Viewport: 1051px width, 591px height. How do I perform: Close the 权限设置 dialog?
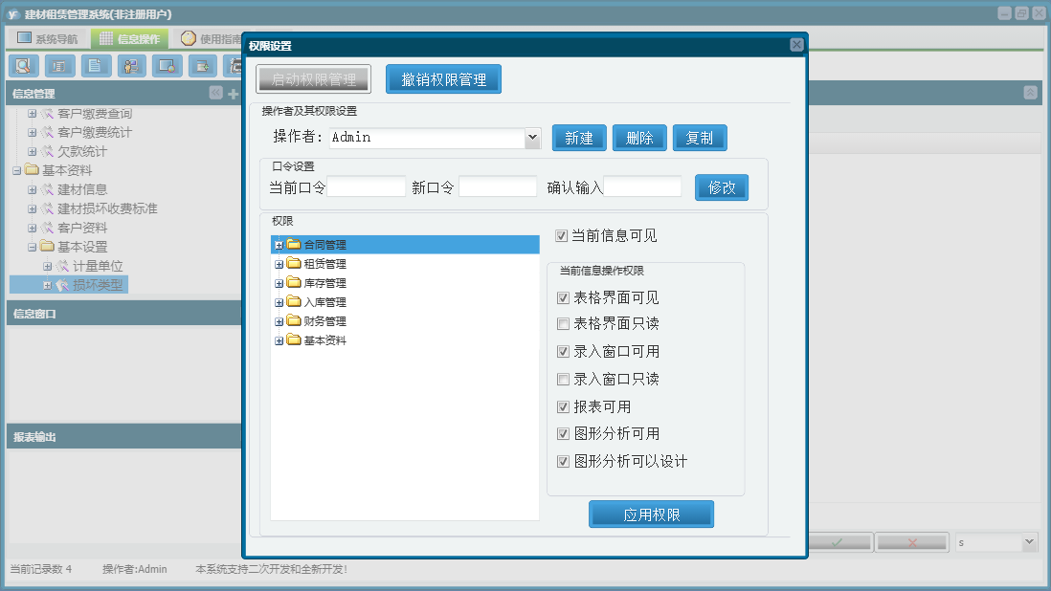pos(796,45)
